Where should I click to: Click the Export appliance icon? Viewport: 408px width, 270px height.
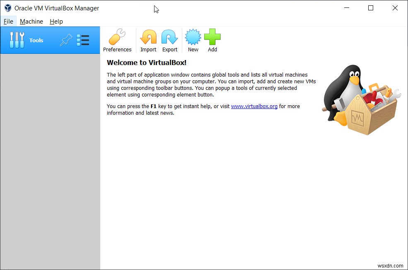pyautogui.click(x=169, y=39)
